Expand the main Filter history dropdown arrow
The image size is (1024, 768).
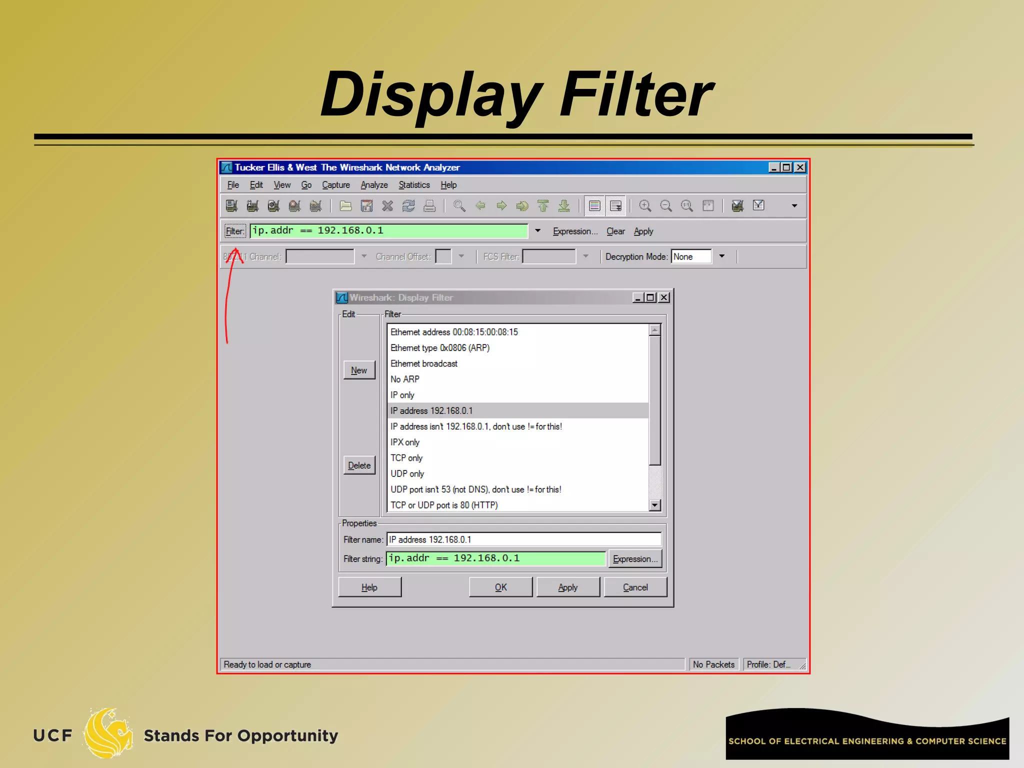coord(538,230)
